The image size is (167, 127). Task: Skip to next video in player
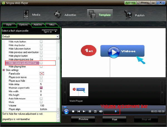tap(84, 111)
